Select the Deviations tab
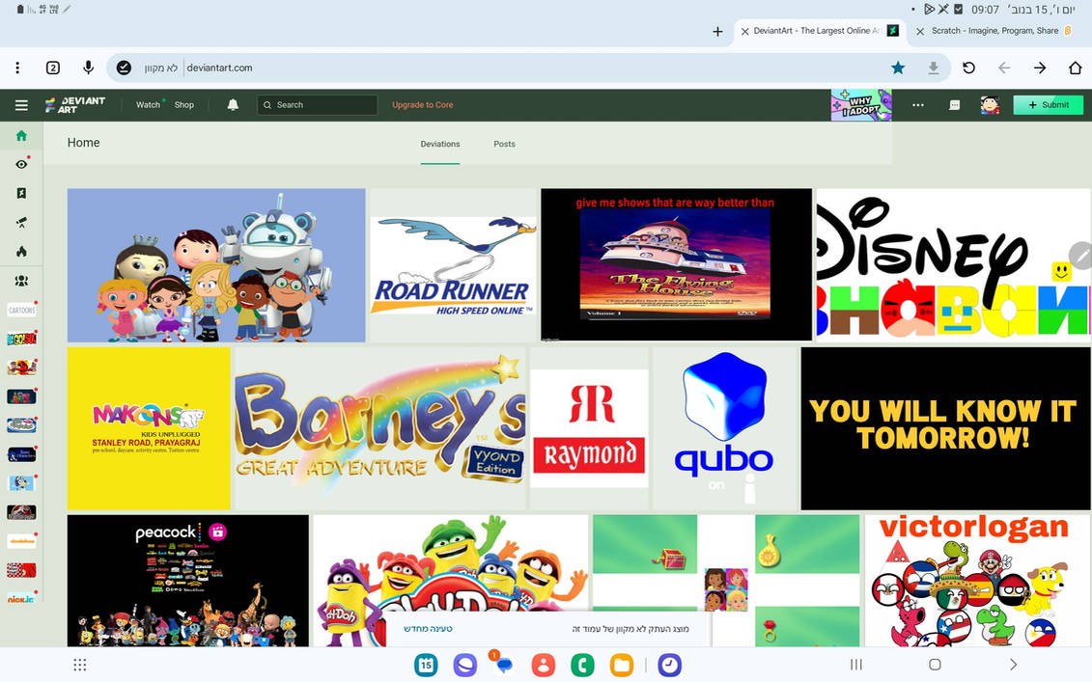This screenshot has width=1092, height=682. pos(440,144)
